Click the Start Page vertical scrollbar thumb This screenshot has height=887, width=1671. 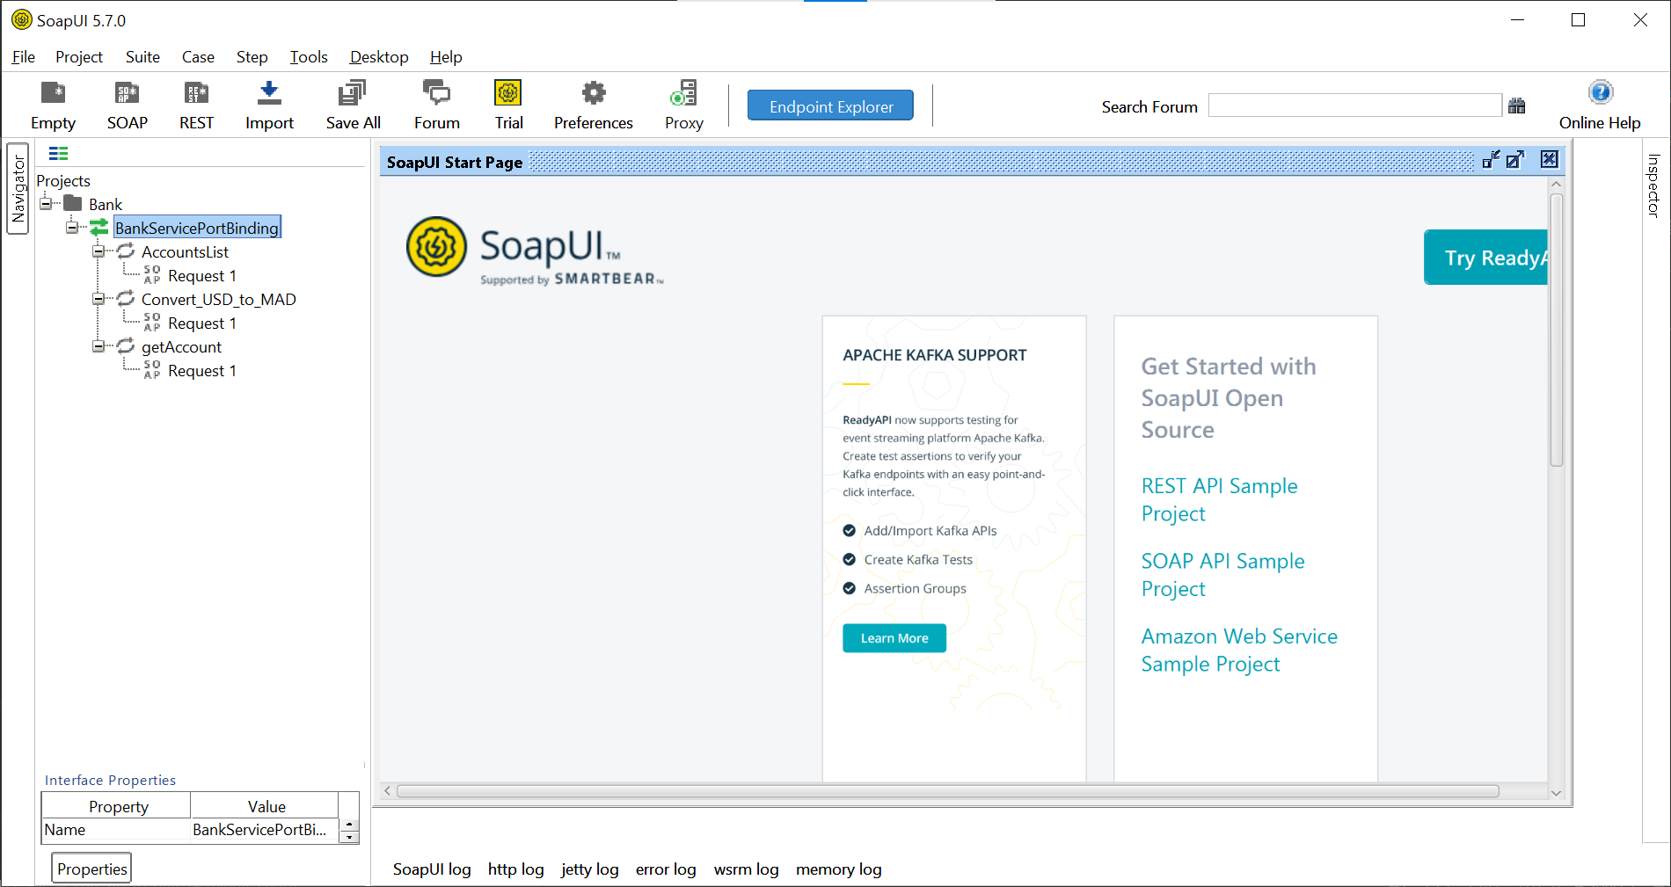(x=1556, y=330)
